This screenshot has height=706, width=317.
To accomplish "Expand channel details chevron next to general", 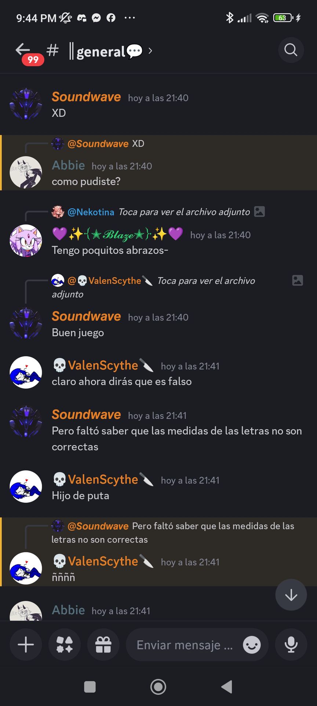I will pyautogui.click(x=150, y=51).
